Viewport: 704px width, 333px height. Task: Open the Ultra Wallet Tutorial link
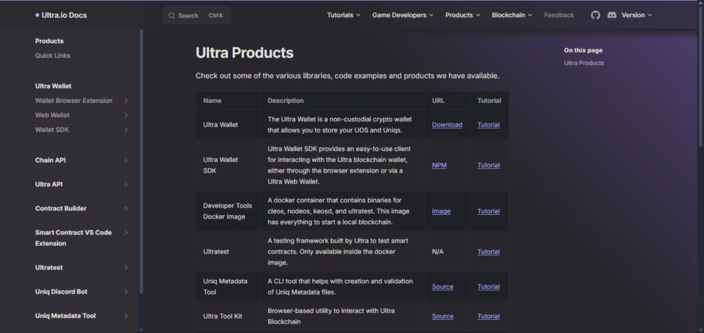click(x=489, y=124)
